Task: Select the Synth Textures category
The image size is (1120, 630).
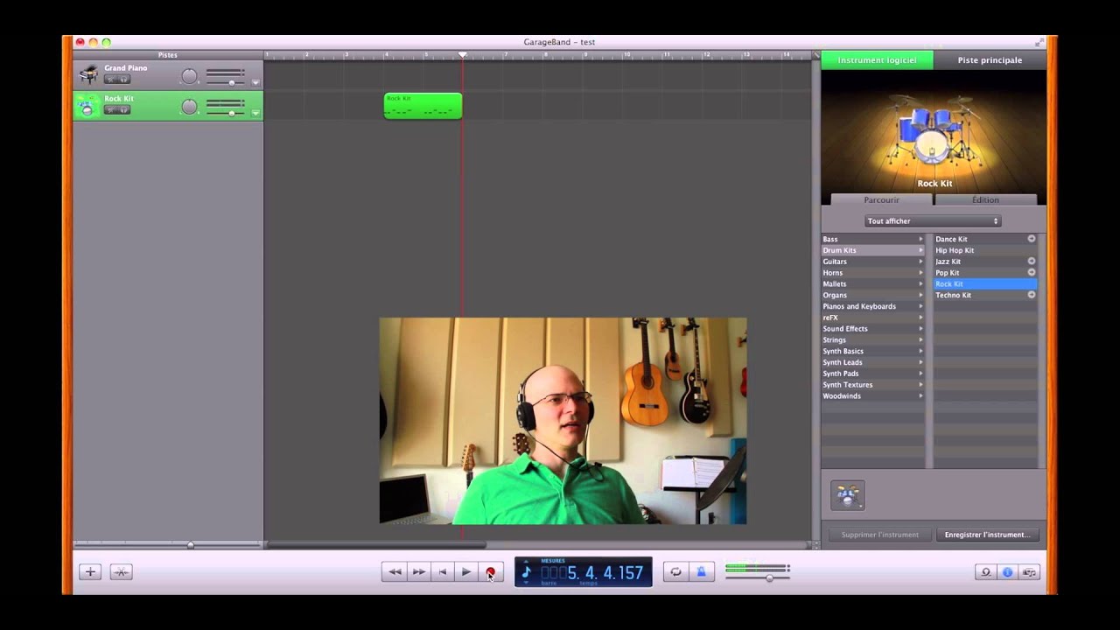Action: (872, 385)
